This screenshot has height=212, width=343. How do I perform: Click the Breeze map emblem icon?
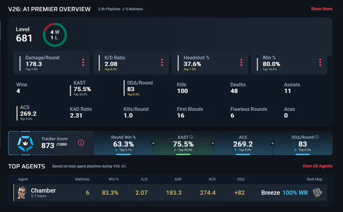tap(317, 192)
